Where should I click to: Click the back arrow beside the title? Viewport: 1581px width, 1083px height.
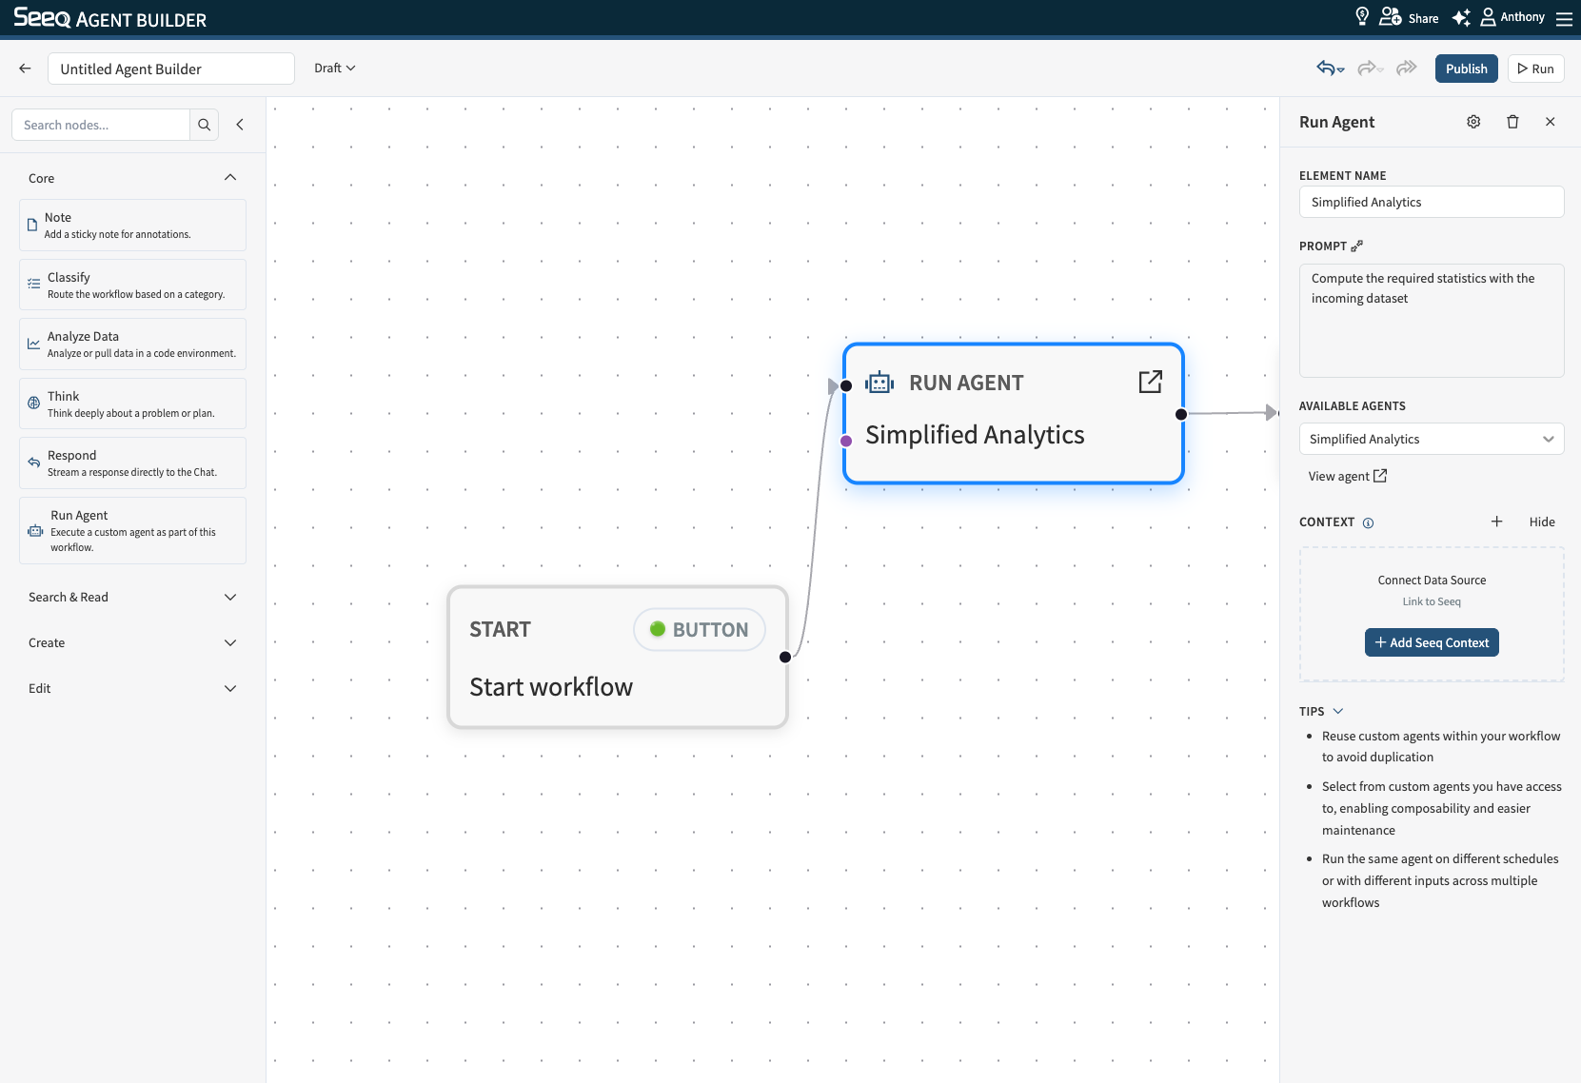point(25,69)
